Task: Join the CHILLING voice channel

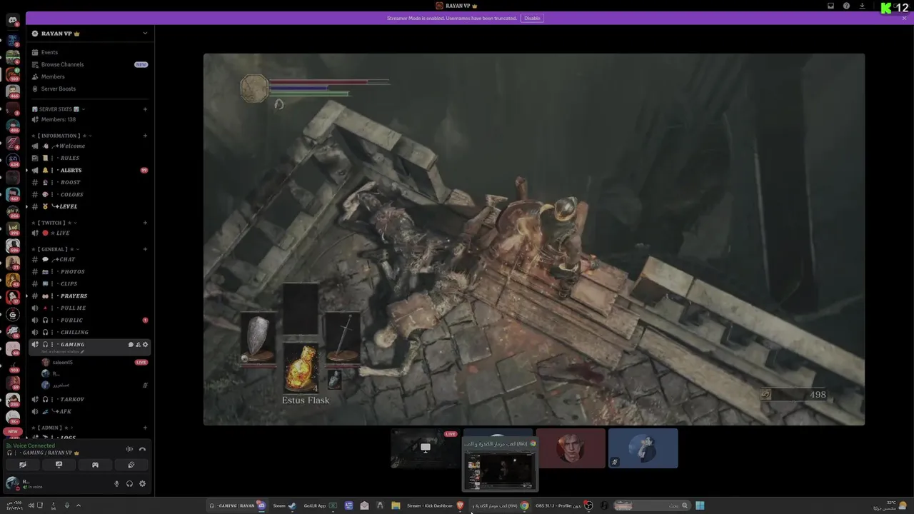Action: [x=89, y=332]
